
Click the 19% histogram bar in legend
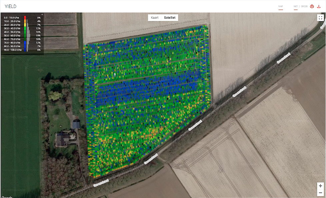[29, 35]
